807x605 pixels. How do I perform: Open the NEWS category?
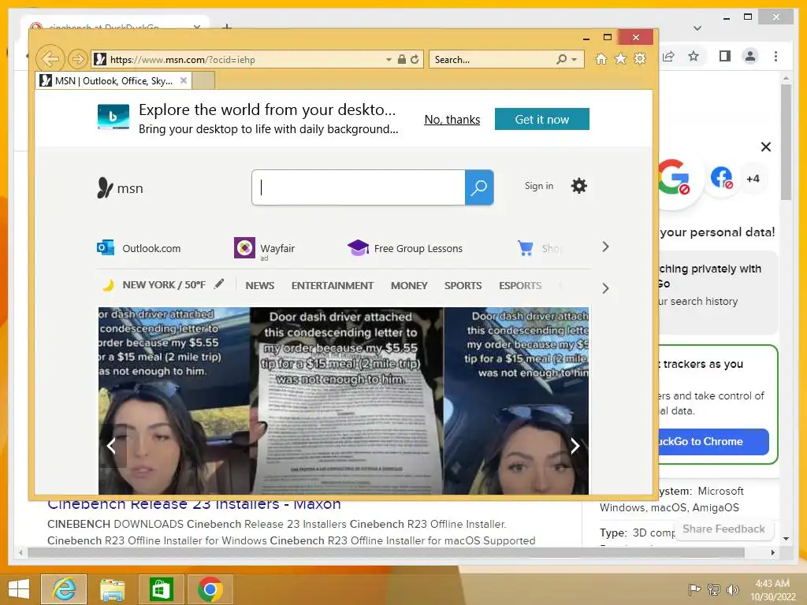[x=260, y=285]
